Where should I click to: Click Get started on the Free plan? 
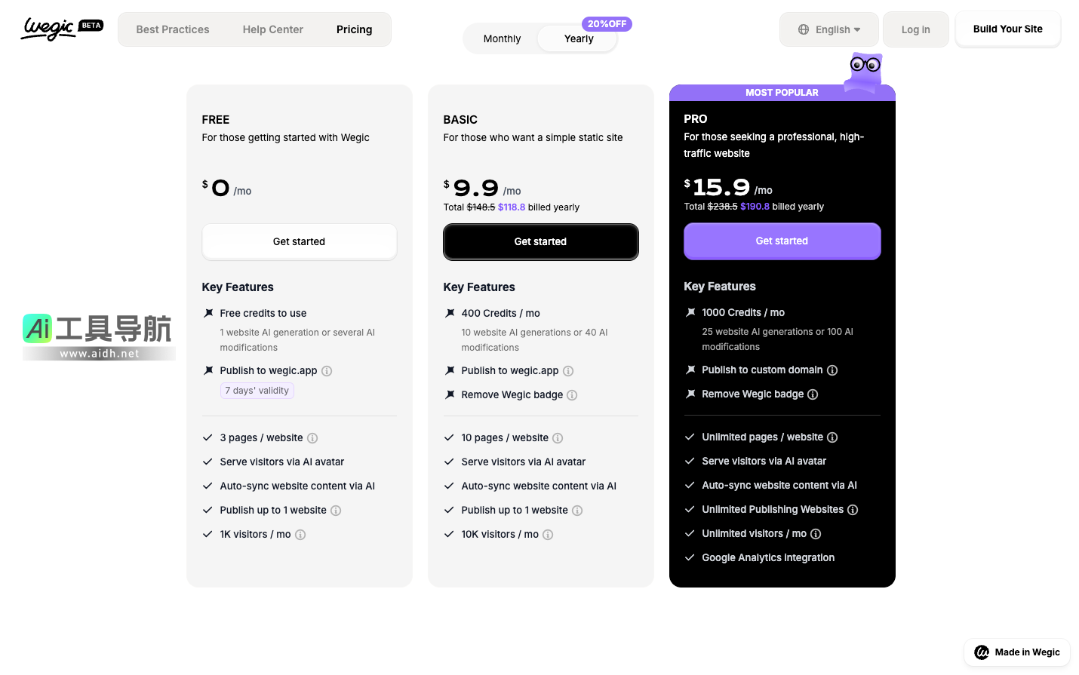[299, 241]
